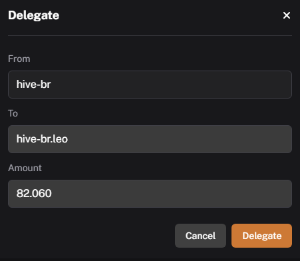The width and height of the screenshot is (300, 261).
Task: Confirm with the orange Delegate button
Action: [x=261, y=236]
